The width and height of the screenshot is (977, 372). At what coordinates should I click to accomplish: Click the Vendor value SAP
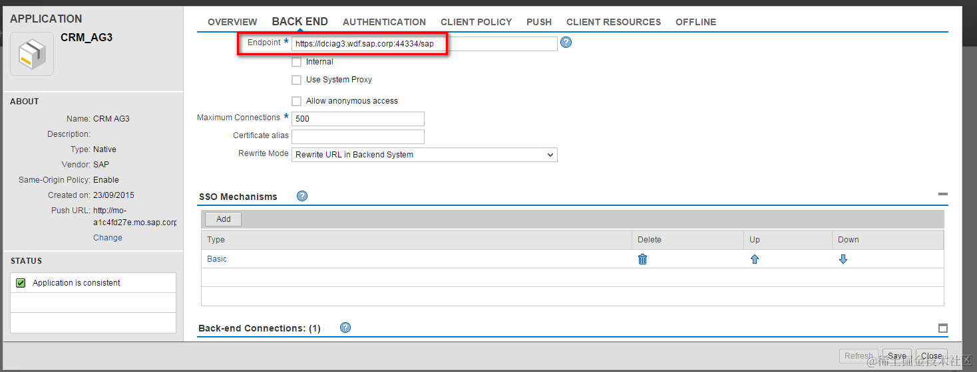pyautogui.click(x=101, y=165)
